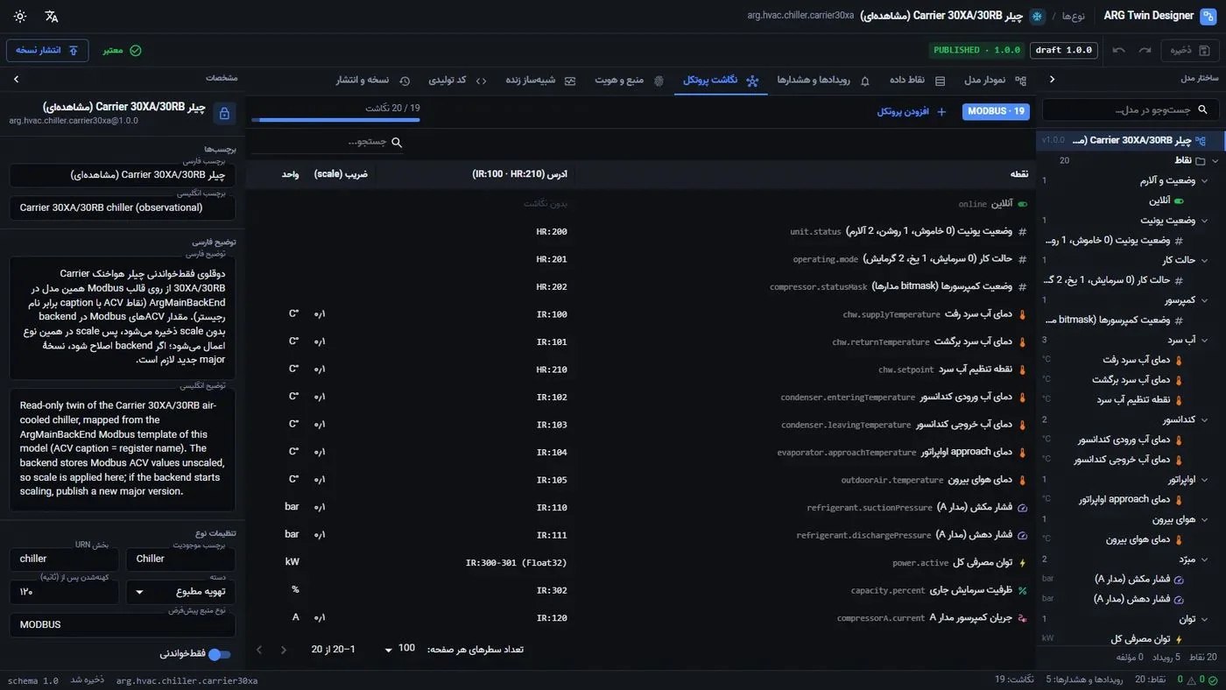Screen dimensions: 1226x690
Task: Click the thermometer icon of دمای هوای بیرون row
Action: coord(1022,480)
